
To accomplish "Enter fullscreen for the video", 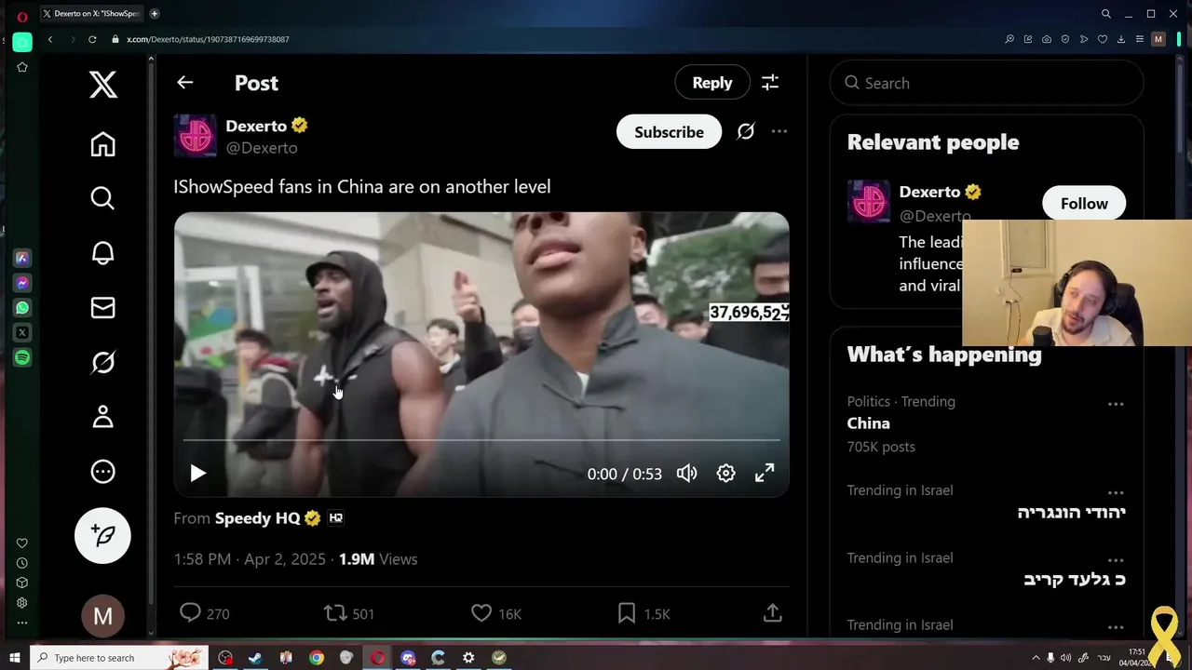I will point(765,474).
